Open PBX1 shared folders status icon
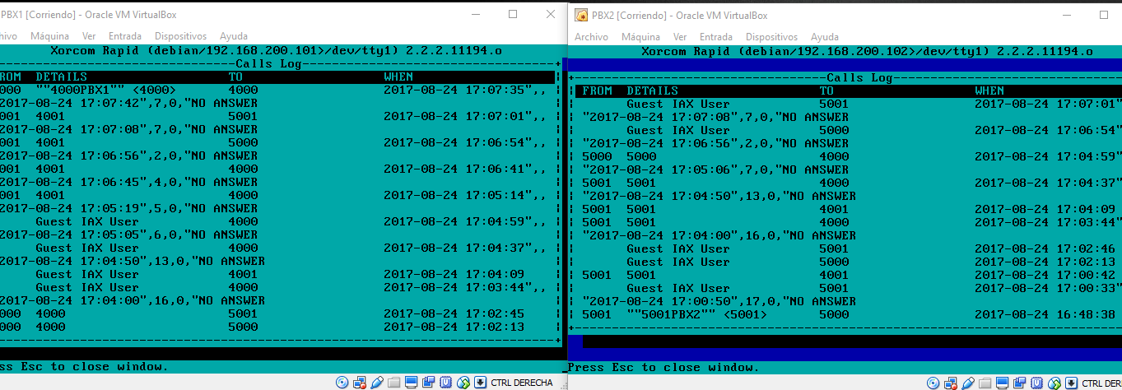1122x390 pixels. coord(393,383)
